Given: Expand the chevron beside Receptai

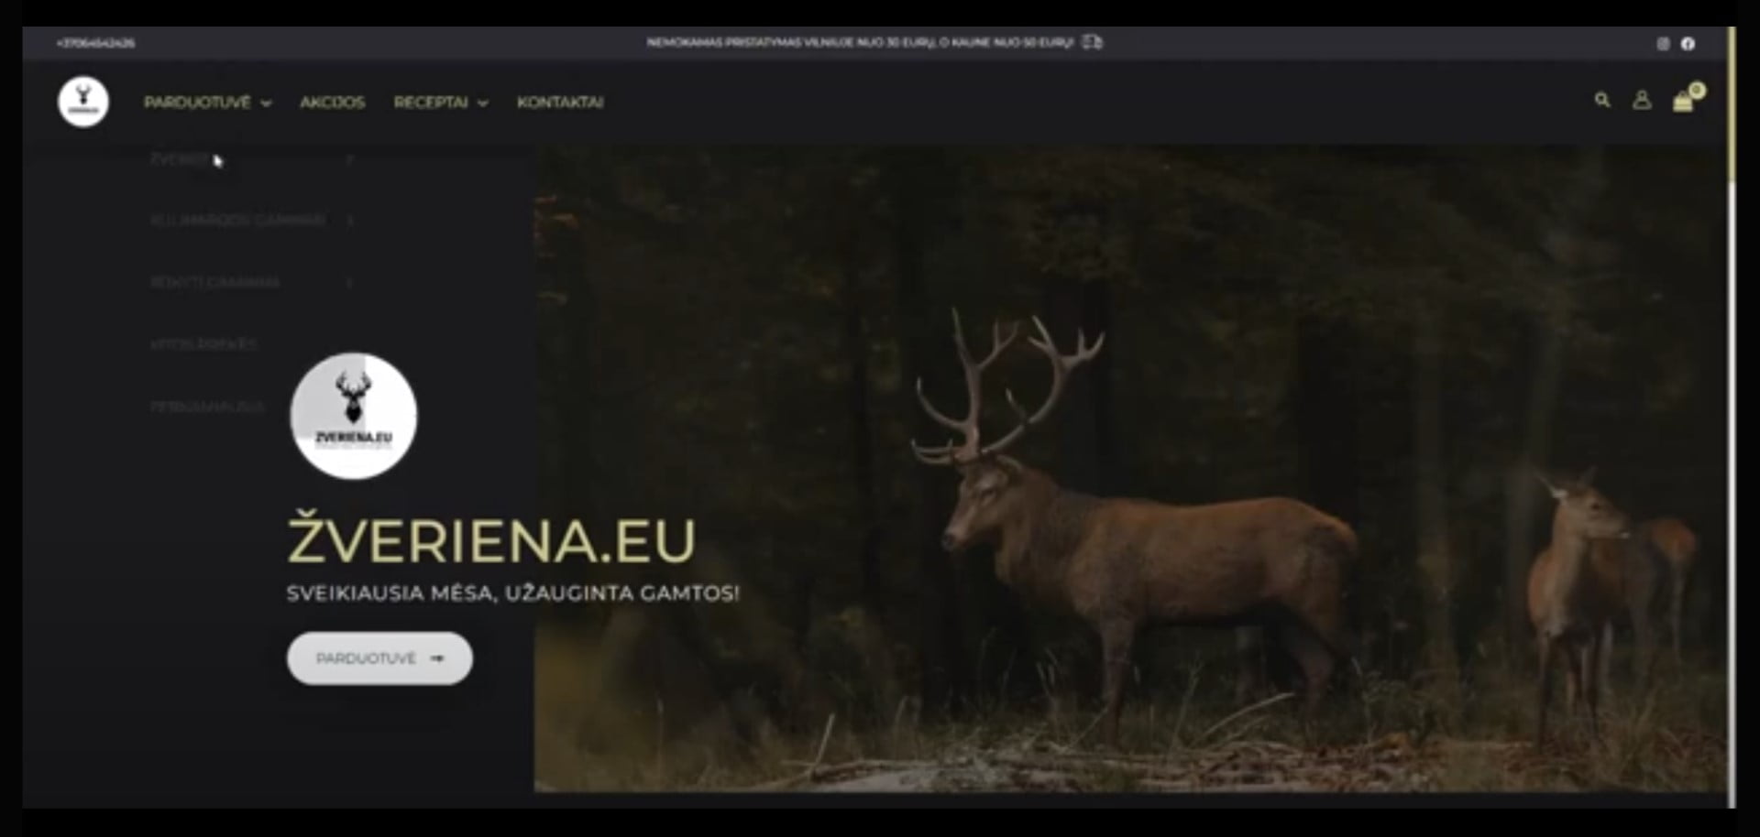Looking at the screenshot, I should pyautogui.click(x=483, y=103).
